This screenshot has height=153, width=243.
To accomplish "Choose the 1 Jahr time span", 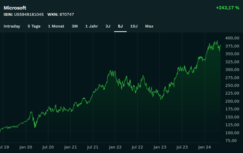I will [92, 26].
